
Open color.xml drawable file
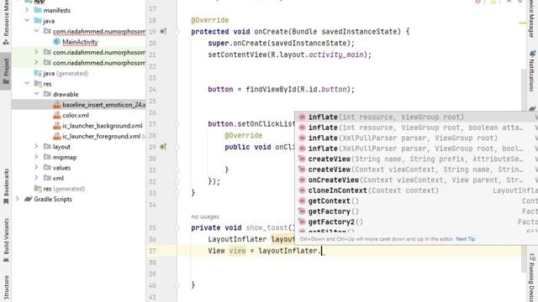click(76, 116)
